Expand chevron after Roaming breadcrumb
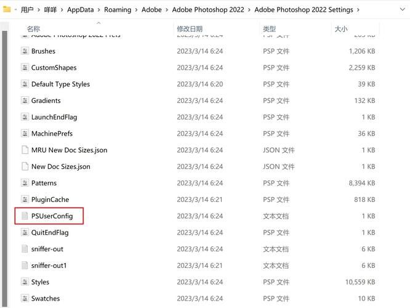 coord(136,10)
